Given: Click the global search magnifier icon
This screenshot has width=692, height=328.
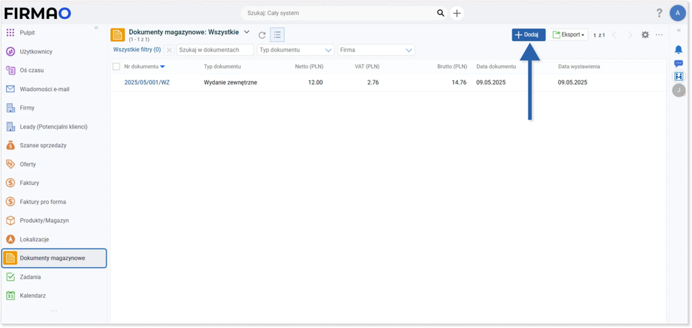Looking at the screenshot, I should [441, 13].
